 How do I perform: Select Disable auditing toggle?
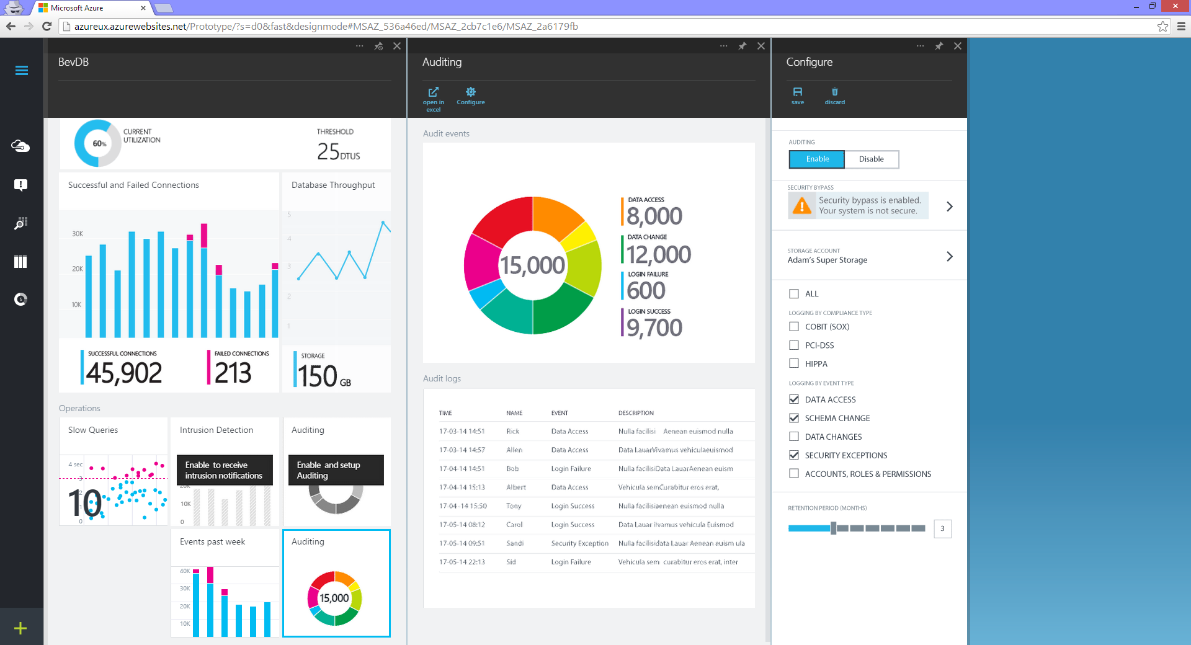[x=871, y=159]
